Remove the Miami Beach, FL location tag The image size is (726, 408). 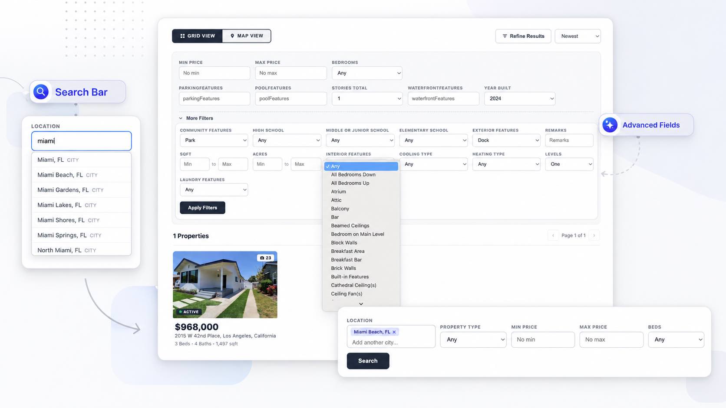pos(394,332)
